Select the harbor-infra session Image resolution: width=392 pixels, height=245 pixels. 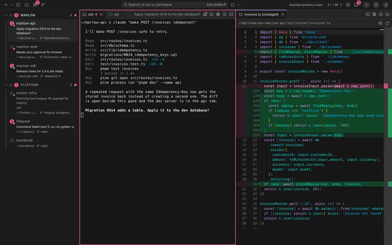43,102
